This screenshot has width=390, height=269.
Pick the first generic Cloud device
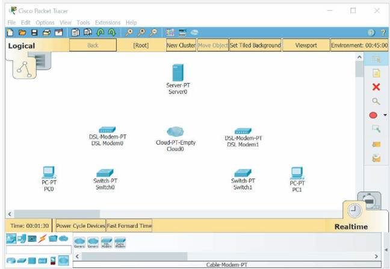[79, 242]
